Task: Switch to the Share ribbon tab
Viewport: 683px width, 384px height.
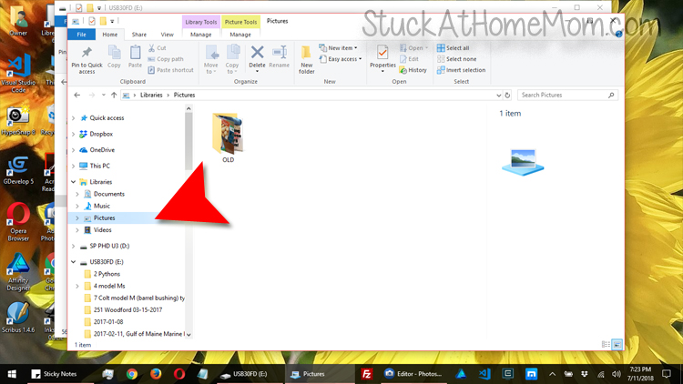Action: coord(139,35)
